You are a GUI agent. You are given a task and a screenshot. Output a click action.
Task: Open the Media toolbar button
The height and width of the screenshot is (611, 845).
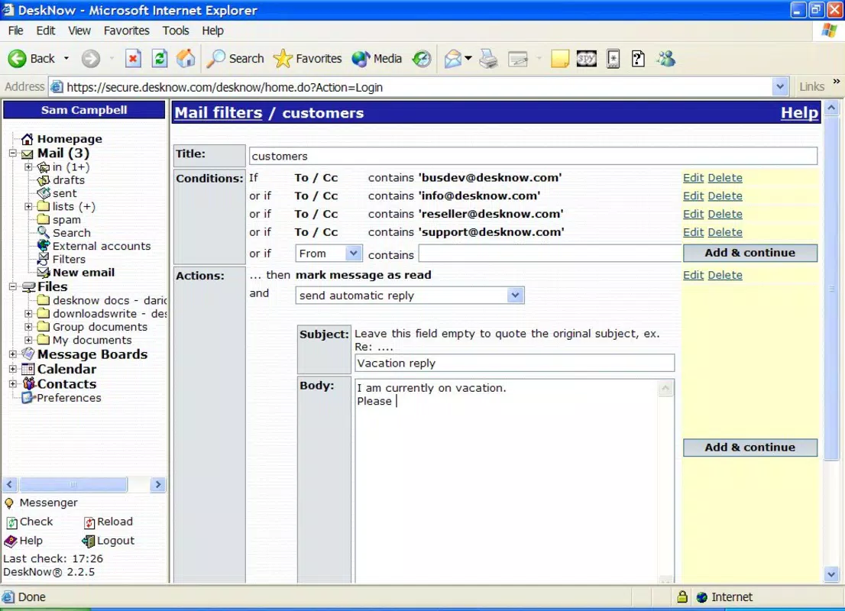(377, 58)
